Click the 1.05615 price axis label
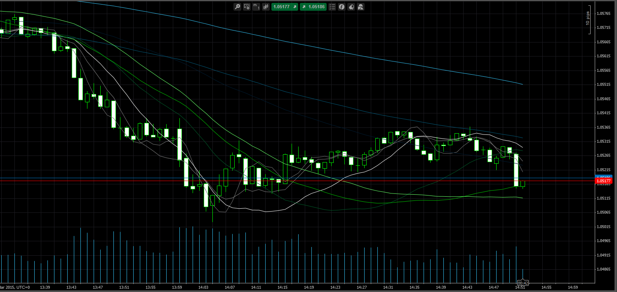Screen dimensions: 617x292 (603, 56)
